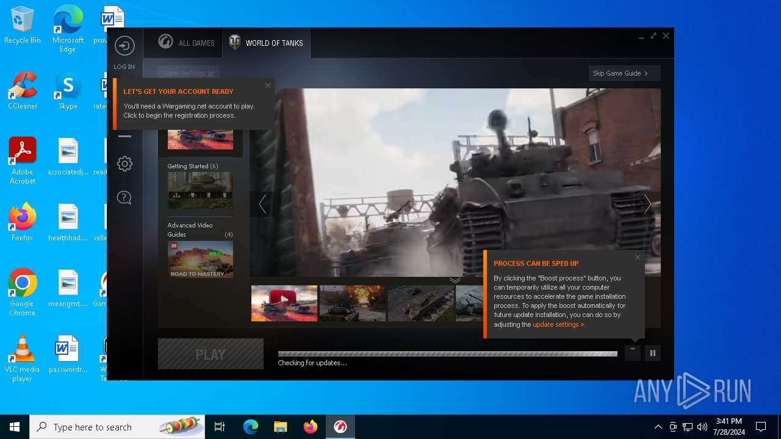Play the YouTube video thumbnail

(x=284, y=303)
